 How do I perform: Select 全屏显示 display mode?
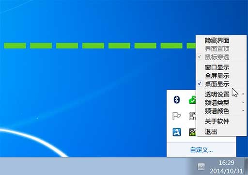(221, 75)
